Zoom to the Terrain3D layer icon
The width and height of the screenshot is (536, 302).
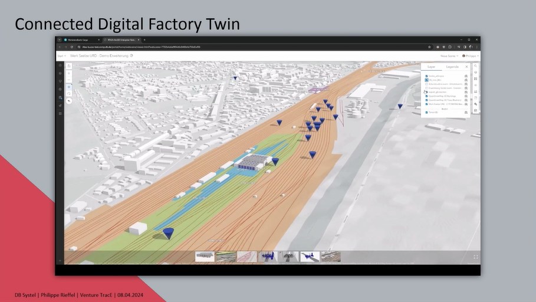466,112
